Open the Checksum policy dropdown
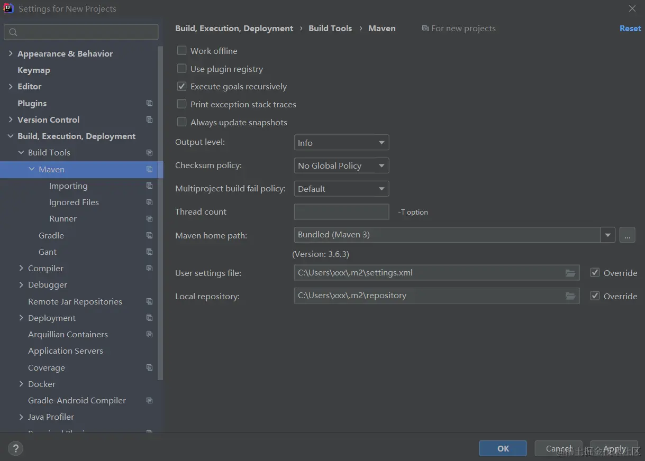 pyautogui.click(x=341, y=165)
